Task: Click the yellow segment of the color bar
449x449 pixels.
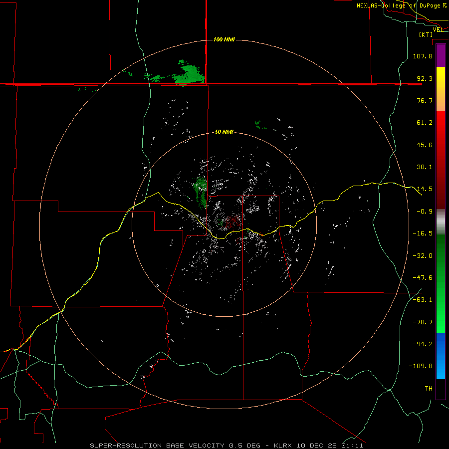Action: pos(441,82)
